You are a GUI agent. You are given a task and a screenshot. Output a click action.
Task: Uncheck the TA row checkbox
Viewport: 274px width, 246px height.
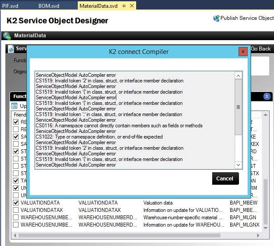click(16, 180)
